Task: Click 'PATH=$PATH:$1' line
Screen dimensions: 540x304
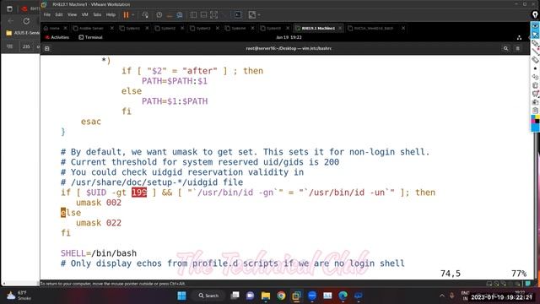Action: pyautogui.click(x=175, y=81)
